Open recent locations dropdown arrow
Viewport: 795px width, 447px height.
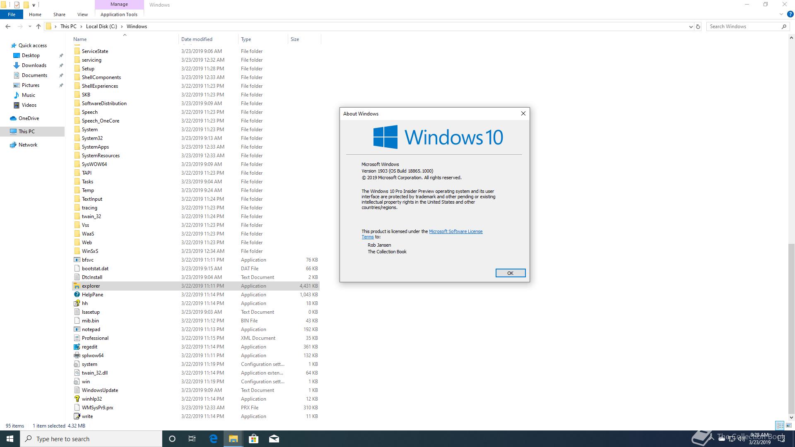30,26
